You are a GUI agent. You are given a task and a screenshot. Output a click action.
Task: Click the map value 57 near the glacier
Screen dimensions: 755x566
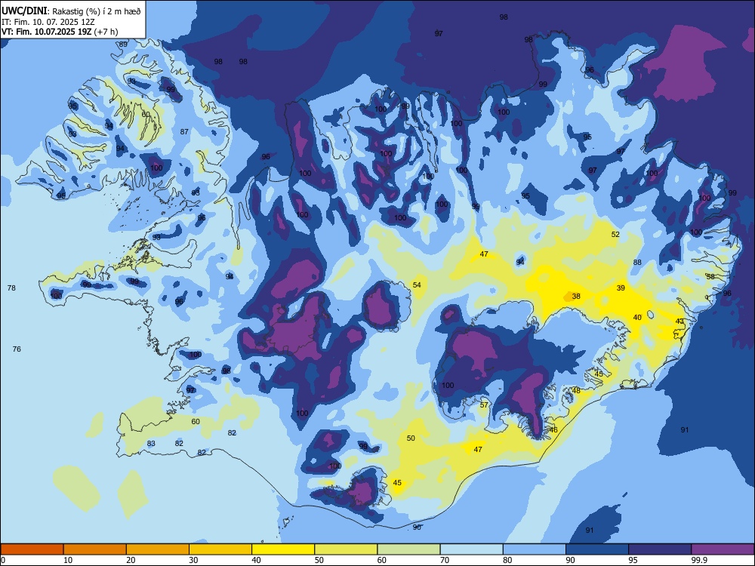pyautogui.click(x=484, y=405)
